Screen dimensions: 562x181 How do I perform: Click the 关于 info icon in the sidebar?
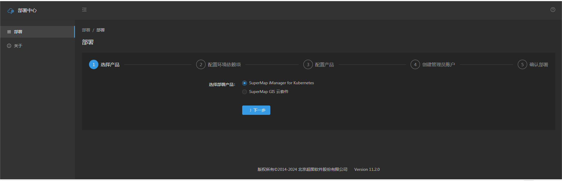click(x=9, y=46)
